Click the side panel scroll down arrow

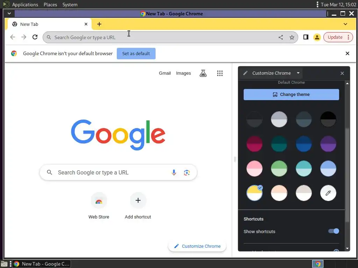click(347, 248)
